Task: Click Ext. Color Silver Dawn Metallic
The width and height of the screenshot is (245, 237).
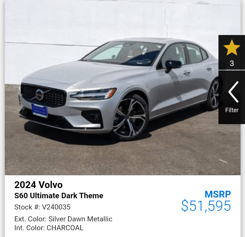Action: point(63,219)
